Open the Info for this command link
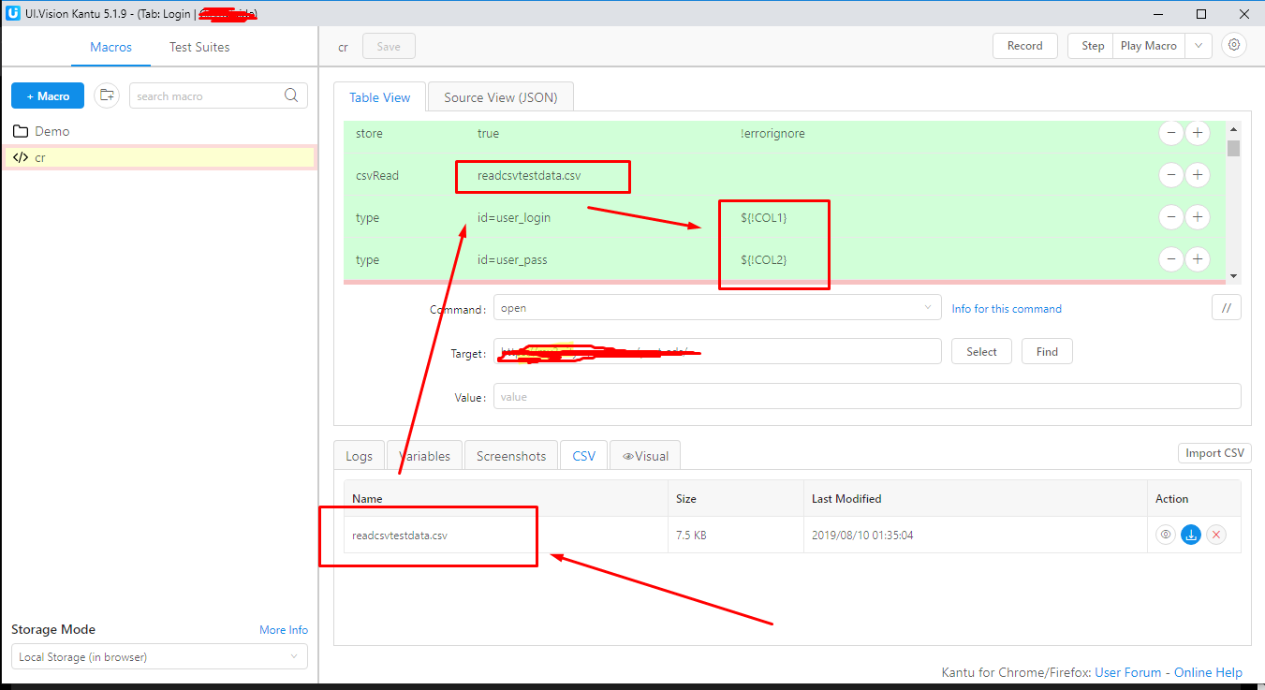 tap(1007, 308)
